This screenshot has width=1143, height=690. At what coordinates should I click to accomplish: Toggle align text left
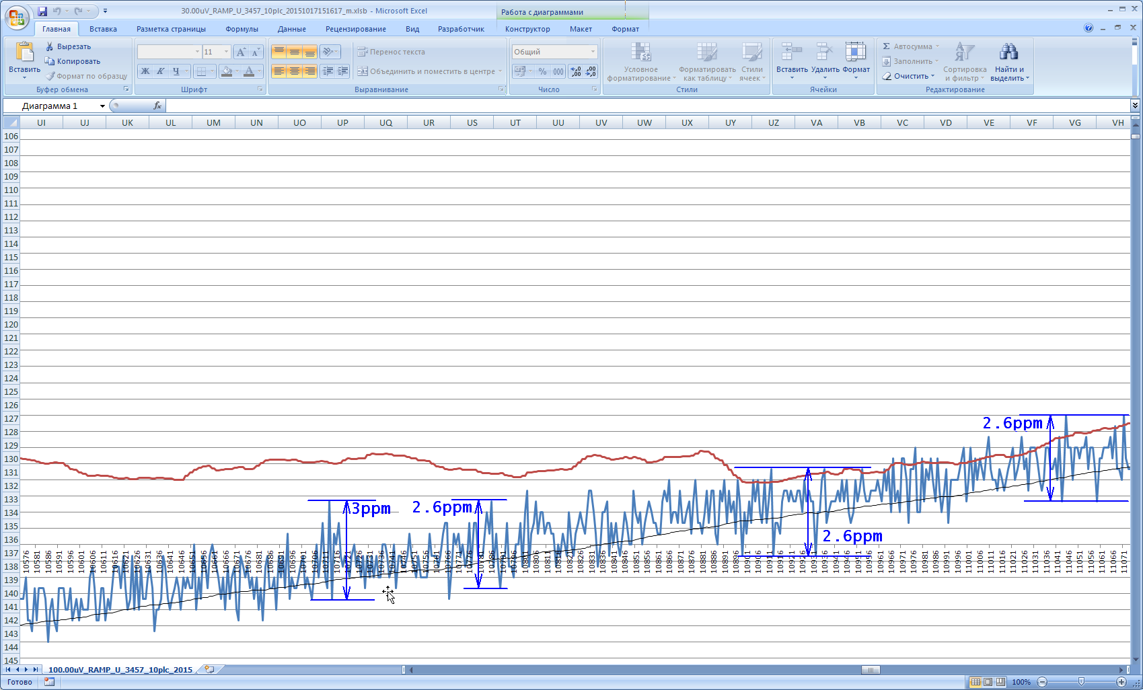click(279, 71)
